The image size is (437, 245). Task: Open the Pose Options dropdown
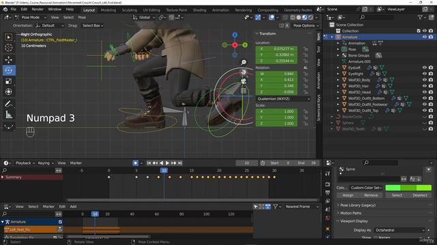coord(306,26)
